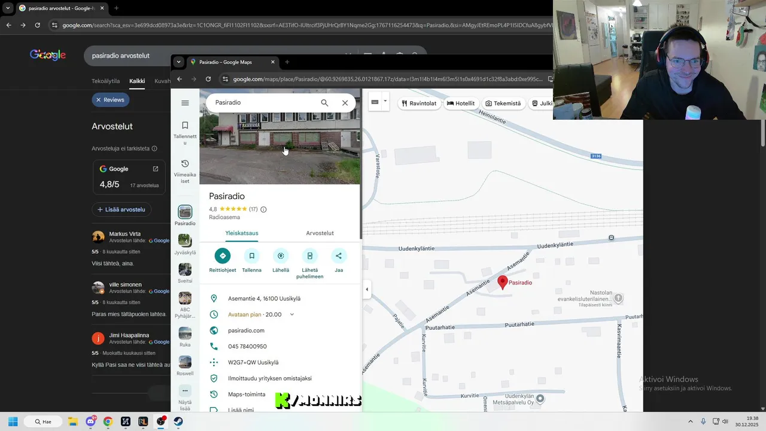
Task: Click the Google logo in the background window
Action: [x=48, y=55]
